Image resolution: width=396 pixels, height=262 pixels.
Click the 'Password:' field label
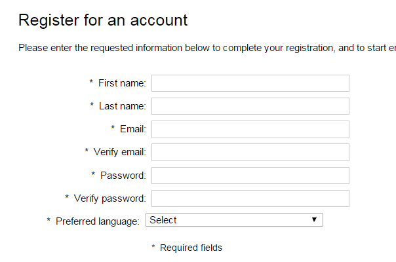(123, 176)
